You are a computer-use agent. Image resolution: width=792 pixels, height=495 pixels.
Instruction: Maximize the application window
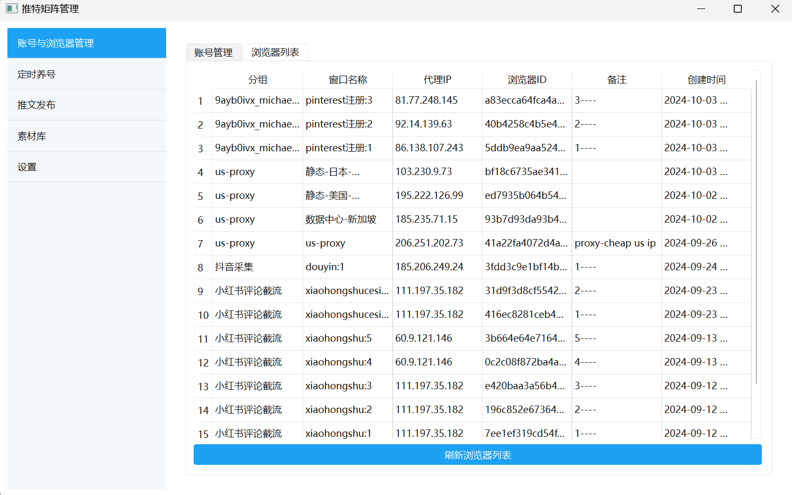[x=738, y=9]
